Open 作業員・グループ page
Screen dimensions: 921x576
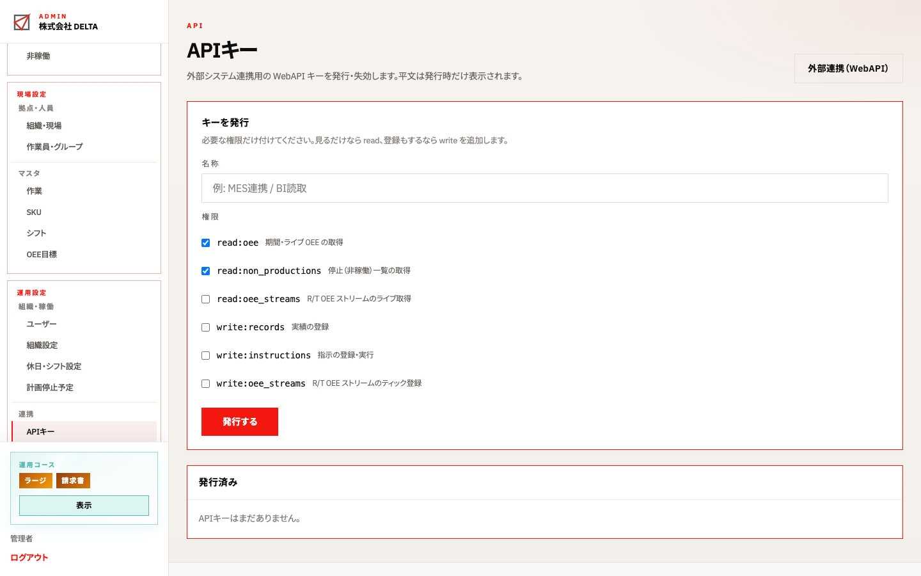84,147
